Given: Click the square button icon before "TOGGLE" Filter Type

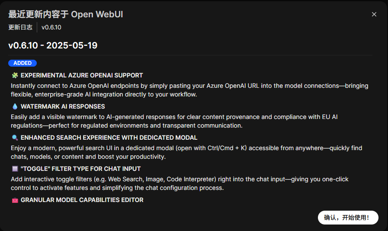Looking at the screenshot, I should (x=15, y=169).
